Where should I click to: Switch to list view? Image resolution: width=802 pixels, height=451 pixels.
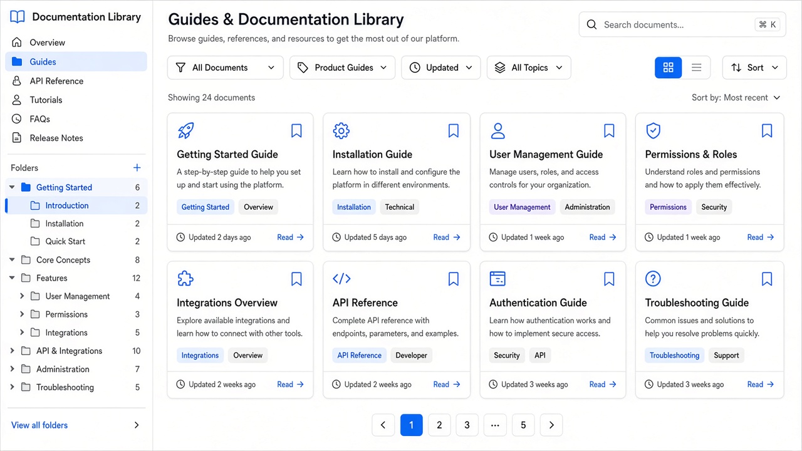coord(696,68)
